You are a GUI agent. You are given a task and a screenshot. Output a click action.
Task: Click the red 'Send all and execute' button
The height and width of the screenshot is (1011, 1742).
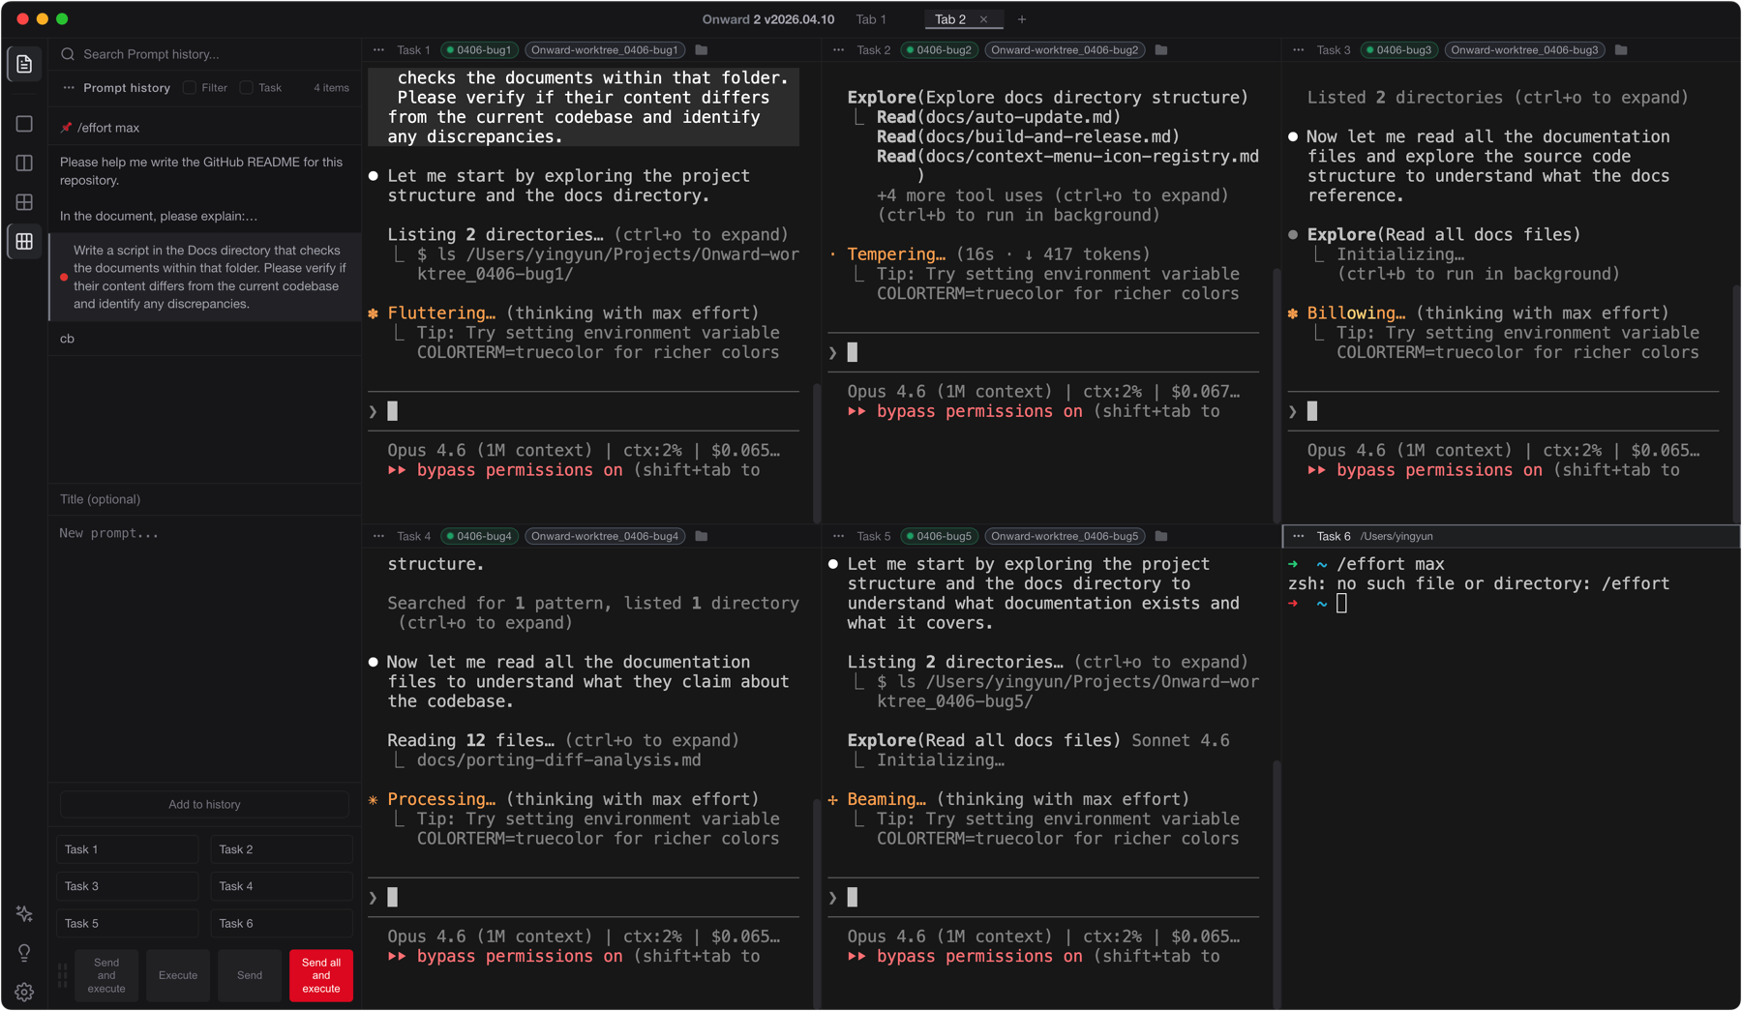click(320, 974)
